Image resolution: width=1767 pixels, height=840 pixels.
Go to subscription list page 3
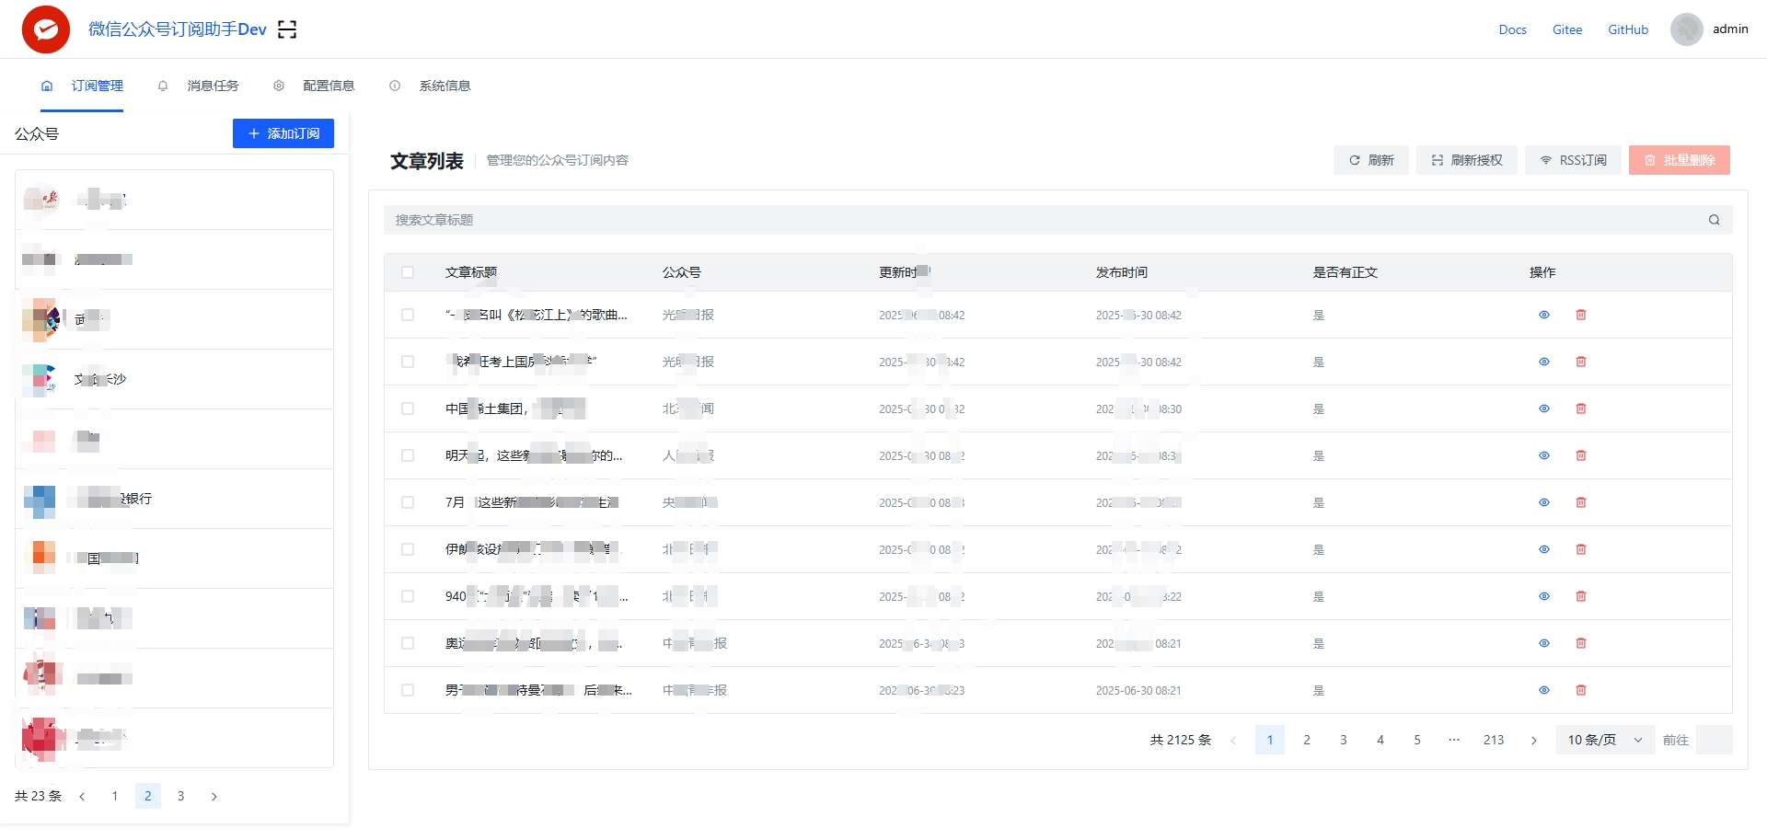tap(181, 797)
